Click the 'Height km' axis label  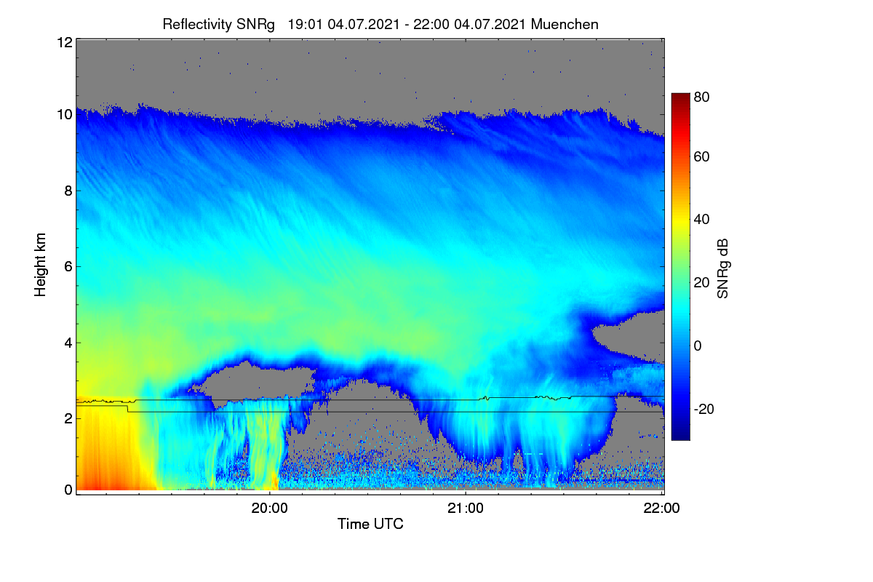tap(40, 265)
